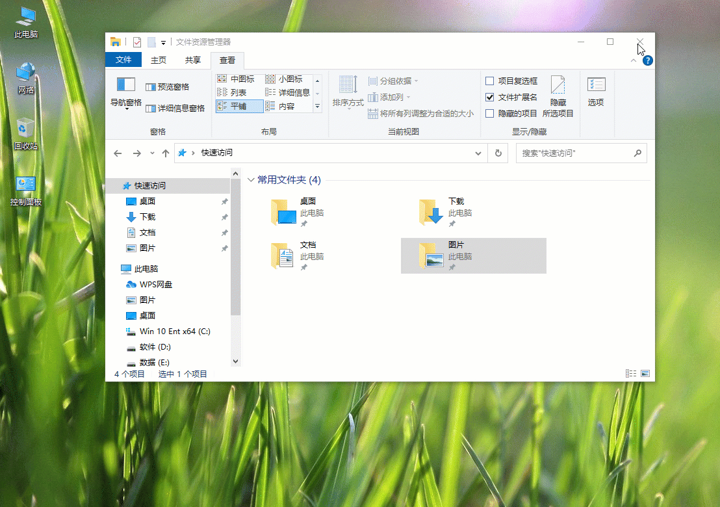
Task: Enable the Item check boxes (项目复选框) checkbox
Action: click(490, 81)
